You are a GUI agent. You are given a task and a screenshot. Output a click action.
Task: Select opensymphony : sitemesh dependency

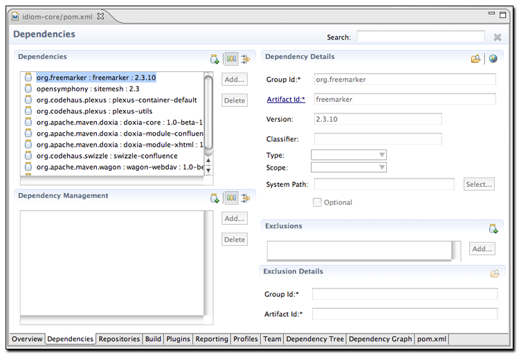(x=88, y=89)
